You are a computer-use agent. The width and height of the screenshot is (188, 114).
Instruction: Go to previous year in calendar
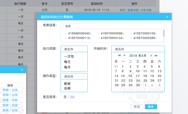point(119,56)
